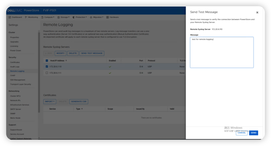The width and height of the screenshot is (271, 146).
Task: Click the Storage cylinder icon
Action: pyautogui.click(x=58, y=17)
